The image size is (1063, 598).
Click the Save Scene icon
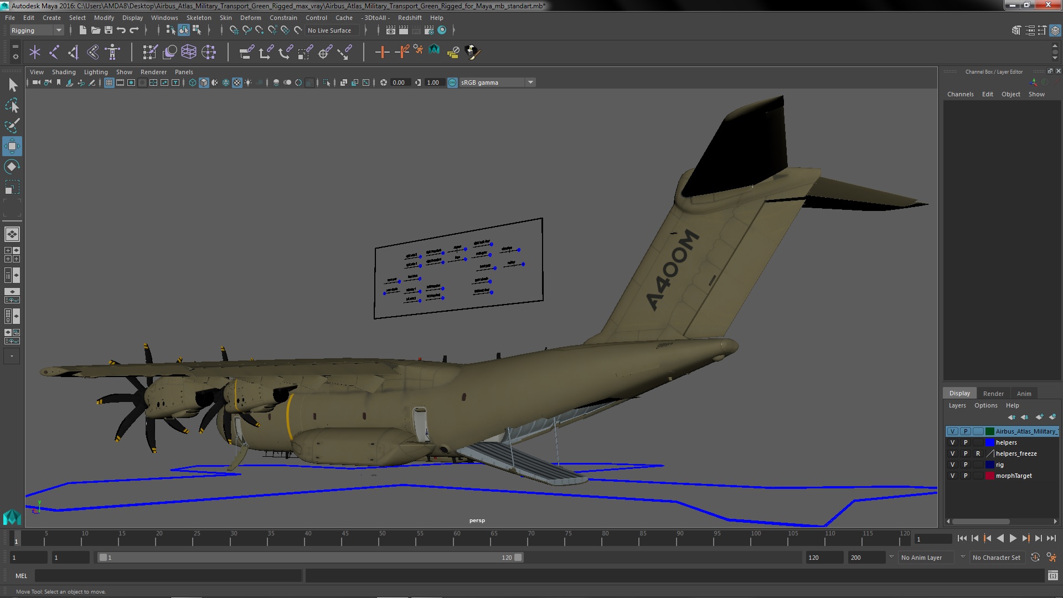pyautogui.click(x=109, y=30)
